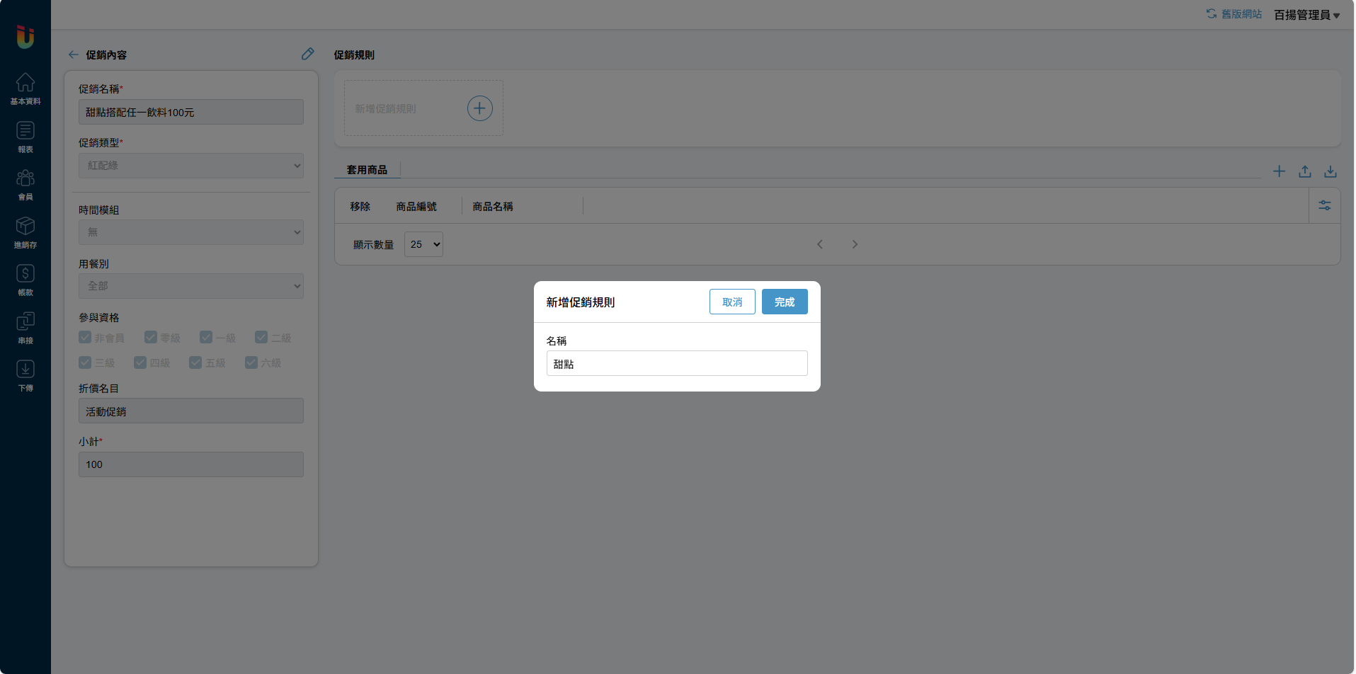Click the pencil edit icon for 促銷內容
This screenshot has width=1356, height=674.
click(307, 54)
